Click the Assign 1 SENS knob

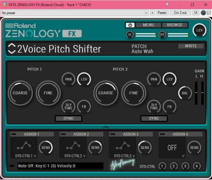[46, 147]
